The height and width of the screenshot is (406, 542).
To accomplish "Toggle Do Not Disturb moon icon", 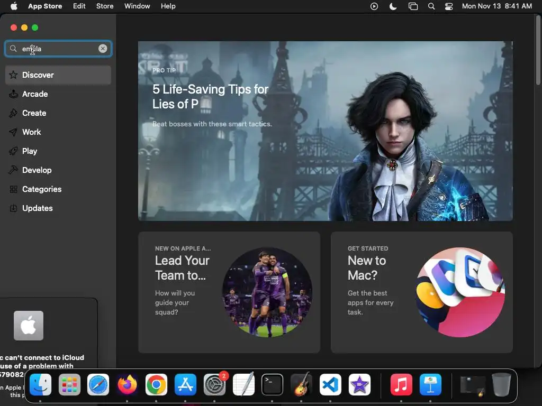I will click(x=393, y=6).
